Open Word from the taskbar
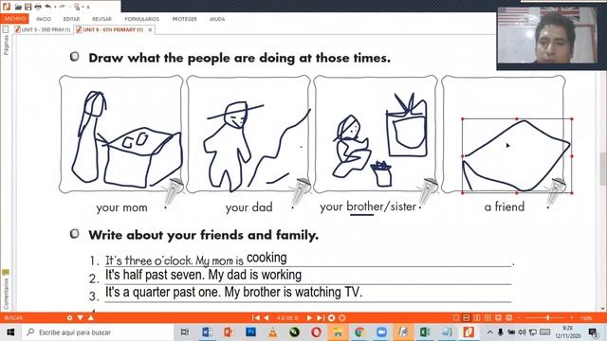Viewport: 607px width, 341px height. [x=207, y=332]
